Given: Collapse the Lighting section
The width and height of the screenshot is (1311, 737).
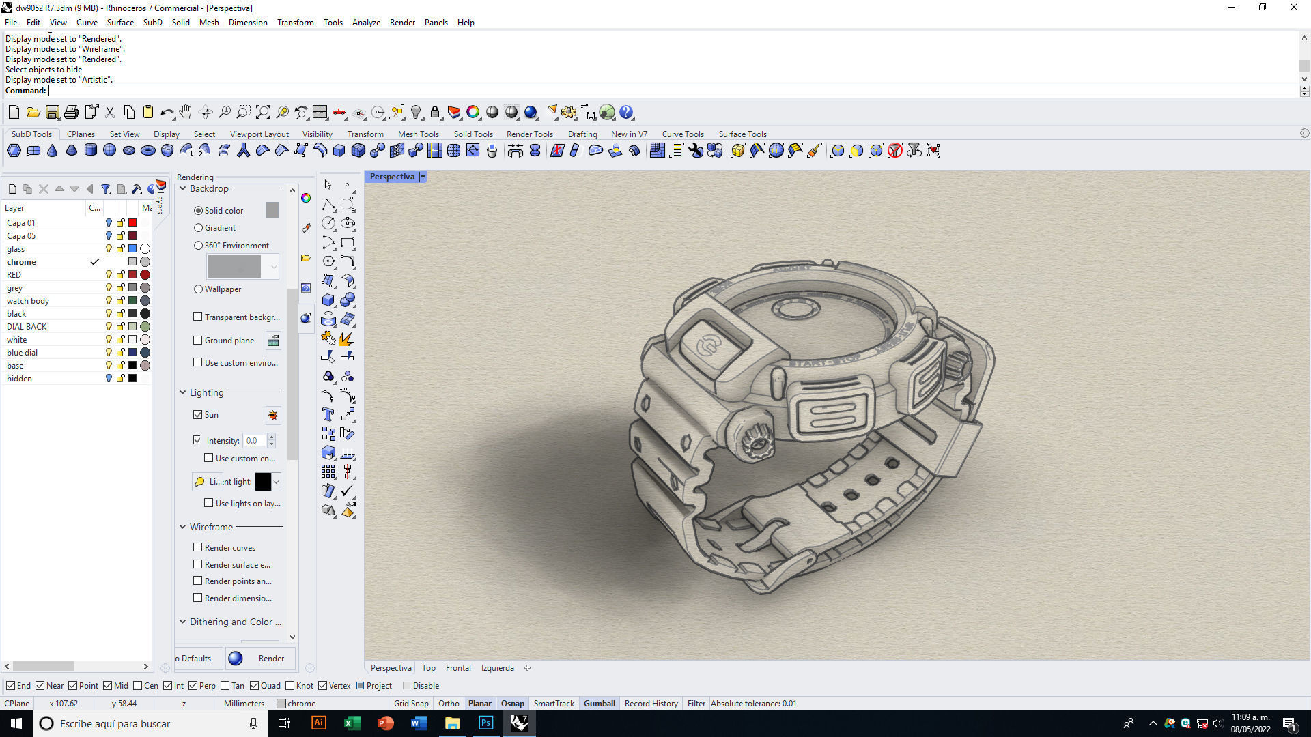Looking at the screenshot, I should tap(183, 392).
